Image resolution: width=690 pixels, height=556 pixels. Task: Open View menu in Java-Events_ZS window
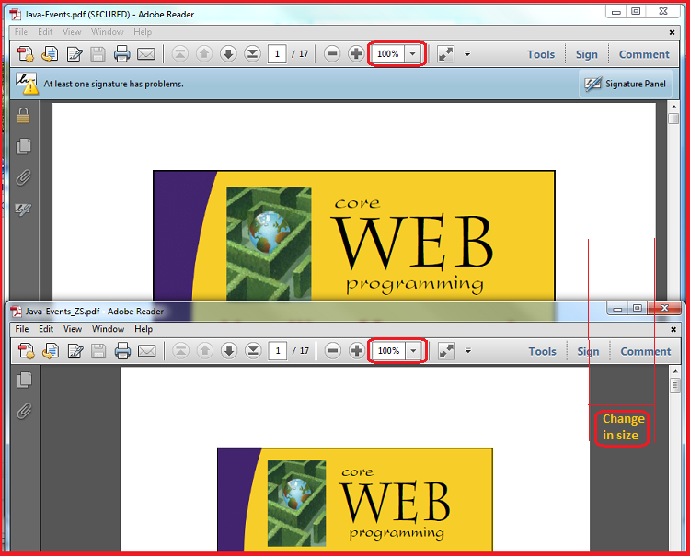tap(73, 329)
